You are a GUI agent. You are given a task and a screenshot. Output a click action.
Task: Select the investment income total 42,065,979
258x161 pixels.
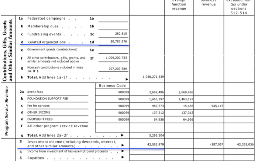coord(154,144)
